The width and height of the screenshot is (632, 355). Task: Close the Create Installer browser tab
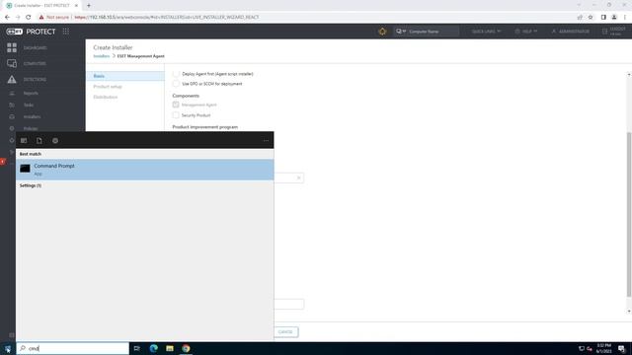(76, 6)
